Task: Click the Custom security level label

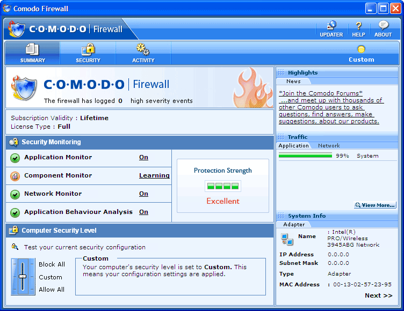Action: tap(50, 277)
